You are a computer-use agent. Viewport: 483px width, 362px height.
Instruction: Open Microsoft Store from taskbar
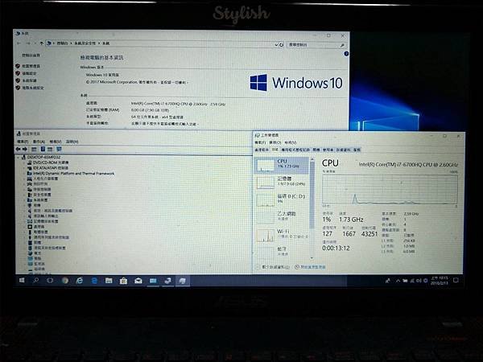(123, 281)
